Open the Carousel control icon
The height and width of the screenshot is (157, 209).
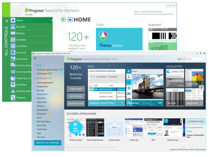pos(13,52)
